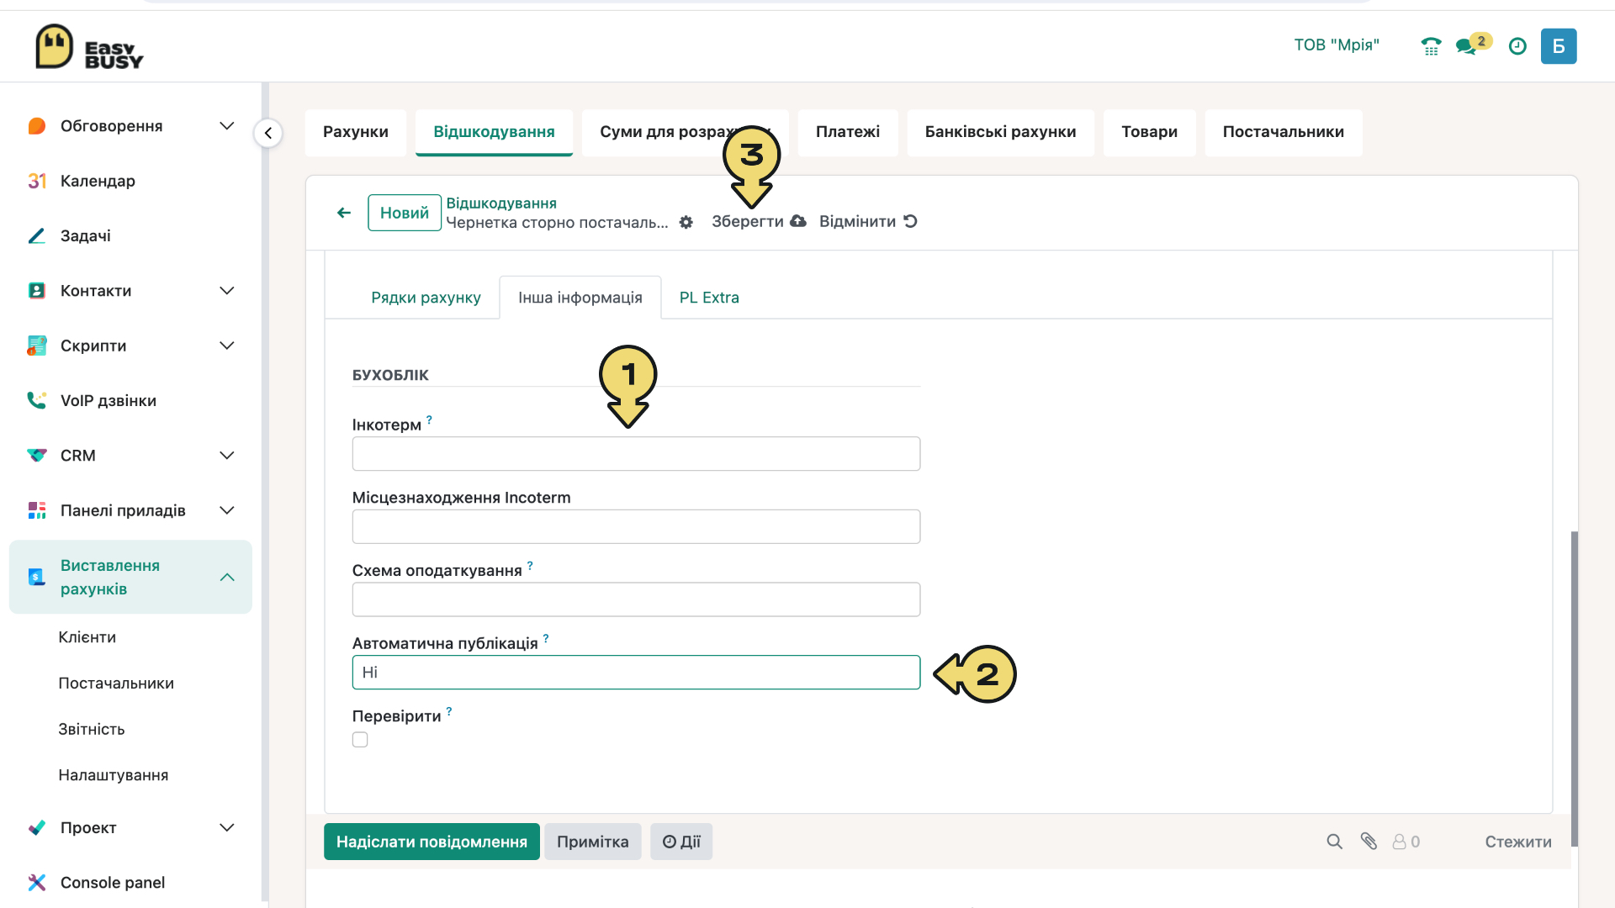Open the Платежі tab
This screenshot has height=908, width=1615.
pos(847,132)
